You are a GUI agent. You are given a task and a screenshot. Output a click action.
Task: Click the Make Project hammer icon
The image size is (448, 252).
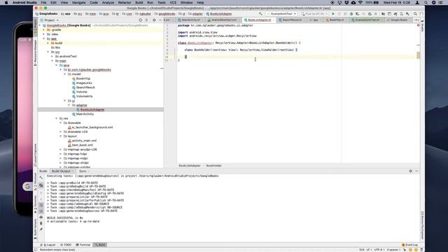[x=260, y=14]
